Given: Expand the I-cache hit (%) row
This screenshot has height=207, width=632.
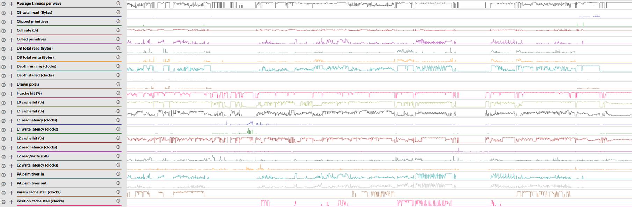Looking at the screenshot, I should [x=11, y=94].
